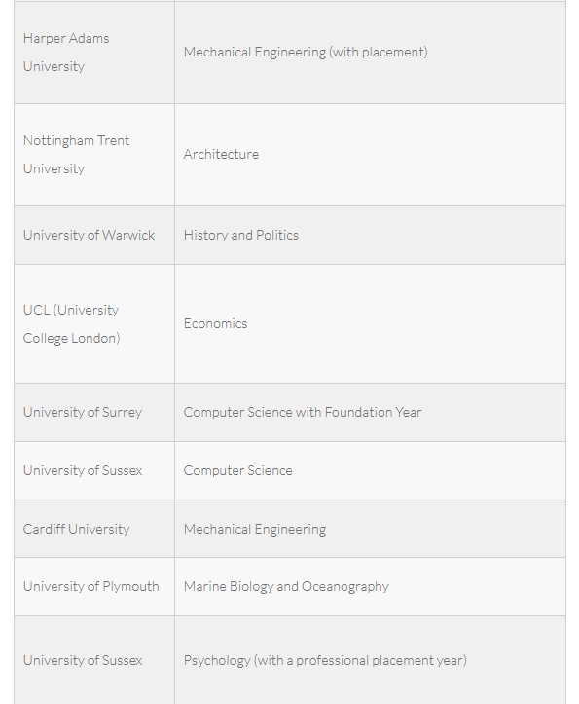This screenshot has width=579, height=704.
Task: Click University of Sussex beside Computer Science
Action: (83, 470)
